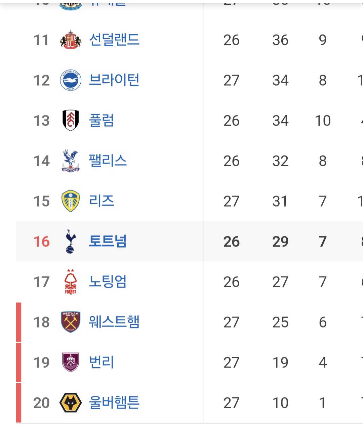
Task: Open the 팰리스 team page link
Action: point(108,161)
